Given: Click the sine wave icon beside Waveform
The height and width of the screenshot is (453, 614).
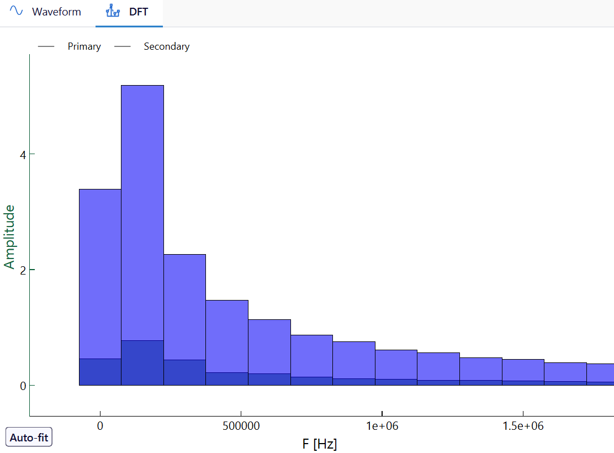Looking at the screenshot, I should pos(17,11).
